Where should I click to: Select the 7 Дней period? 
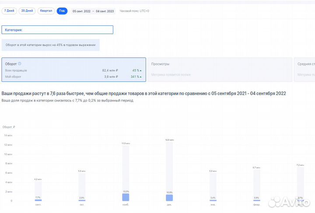[x=9, y=10]
